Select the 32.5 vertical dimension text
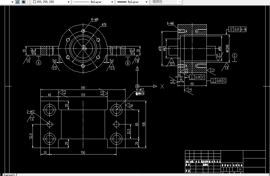The image size is (270, 176). (x=129, y=131)
